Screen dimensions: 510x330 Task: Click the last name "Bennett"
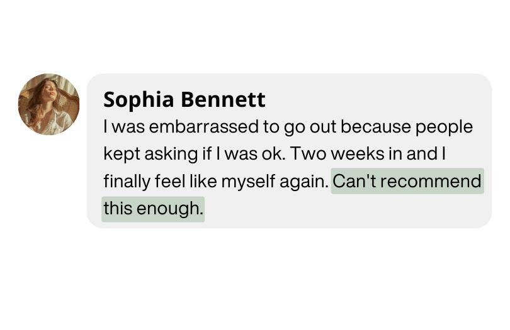tap(223, 99)
